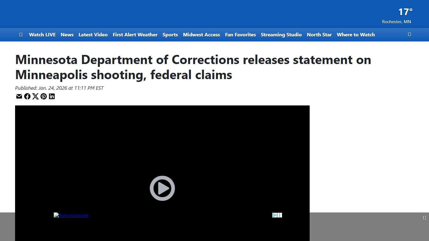Play the news video
429x241 pixels.
coord(162,188)
